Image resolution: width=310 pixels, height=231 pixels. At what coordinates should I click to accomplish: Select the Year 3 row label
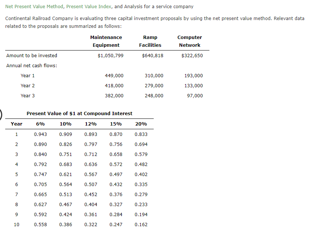[27, 95]
